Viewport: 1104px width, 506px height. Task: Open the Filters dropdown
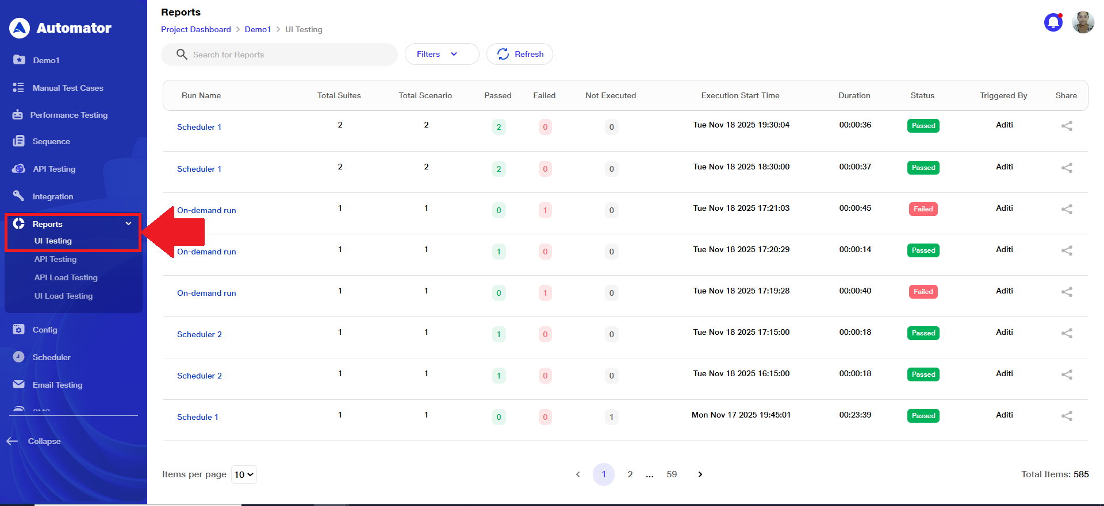(442, 54)
